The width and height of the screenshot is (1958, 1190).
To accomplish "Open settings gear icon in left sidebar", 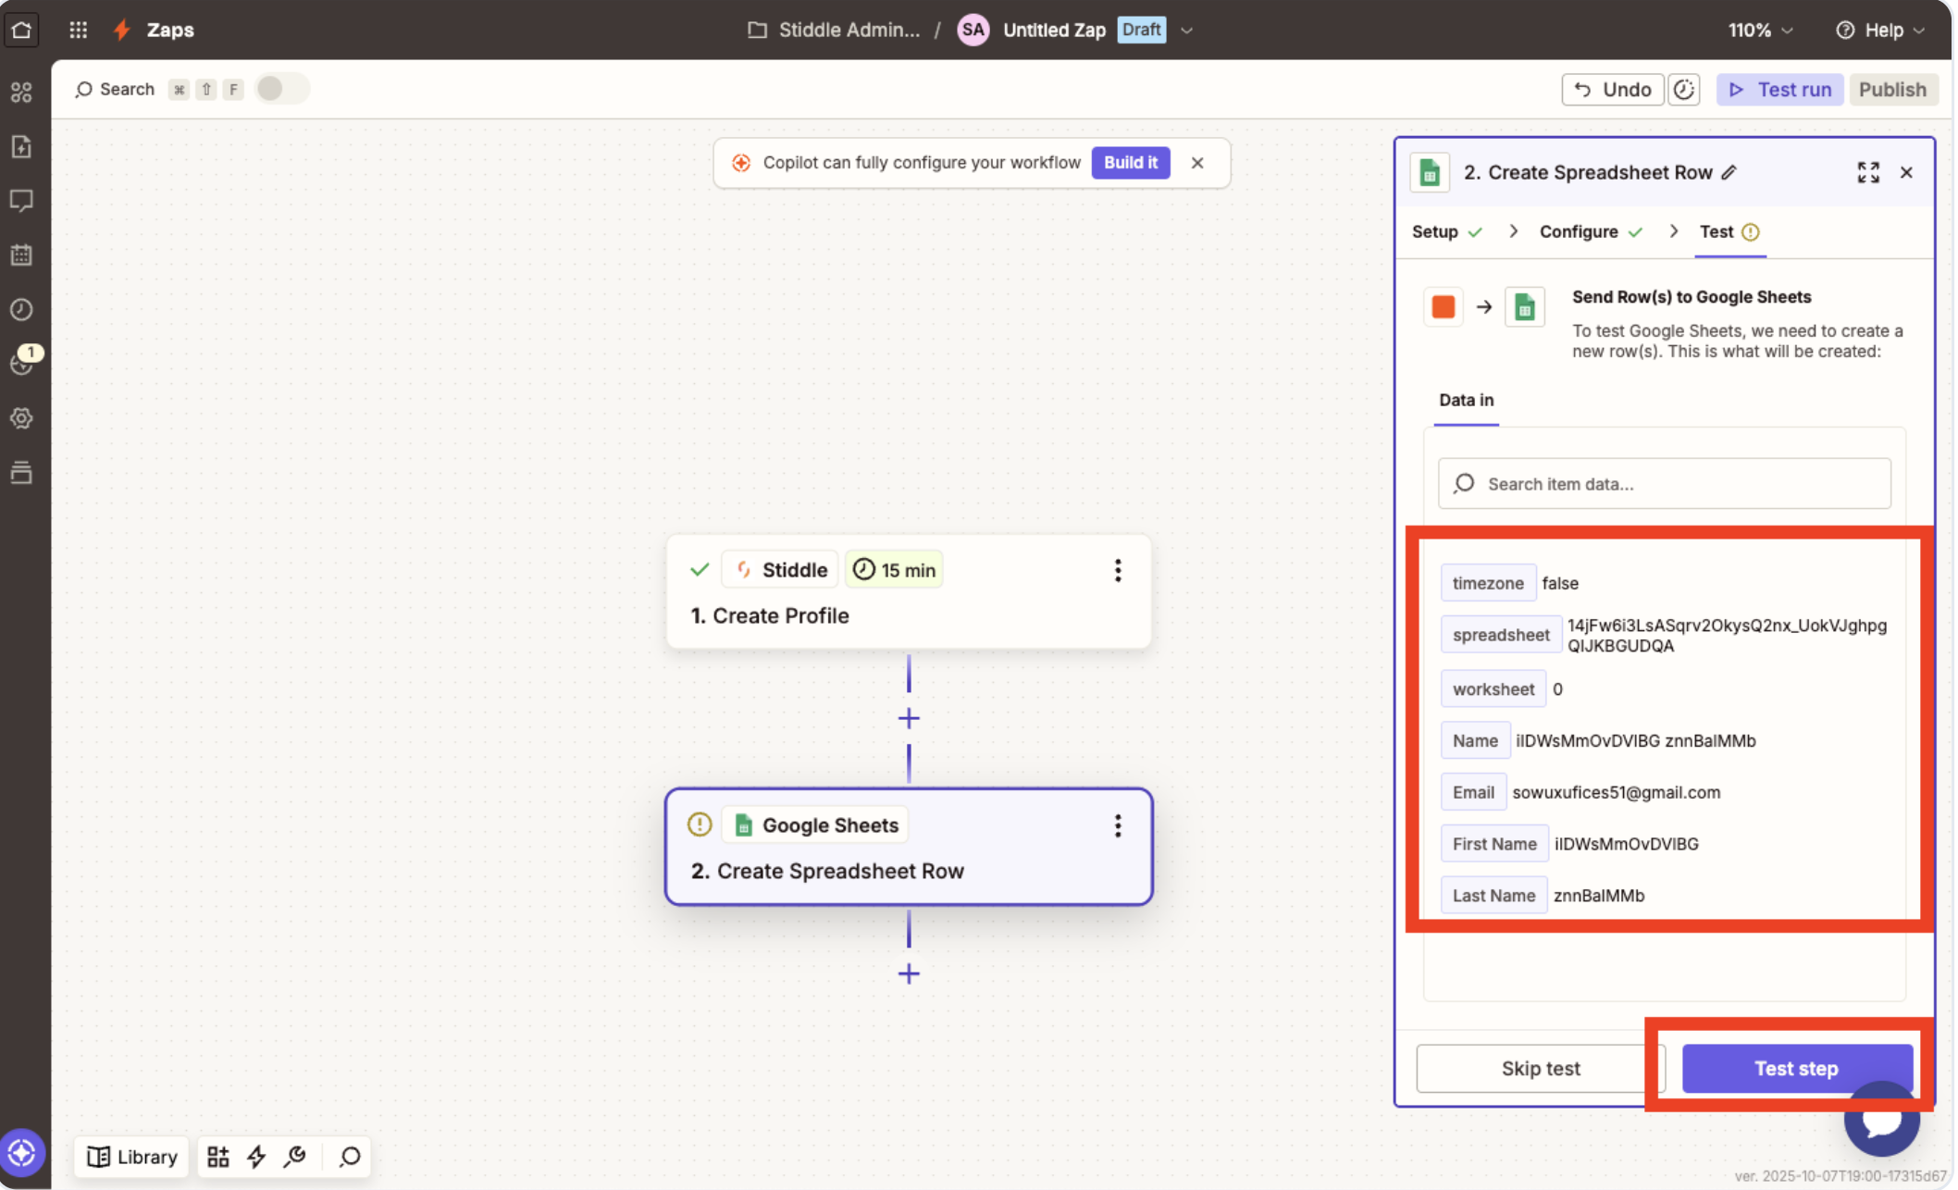I will coord(21,418).
